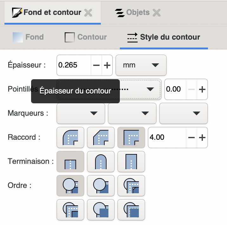Select the bevel join icon
The height and width of the screenshot is (225, 227).
click(x=101, y=138)
